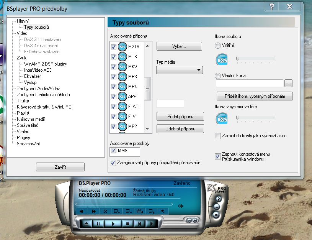Click the hammer preferences icon in player
Viewport: 312px width, 240px height.
163,211
